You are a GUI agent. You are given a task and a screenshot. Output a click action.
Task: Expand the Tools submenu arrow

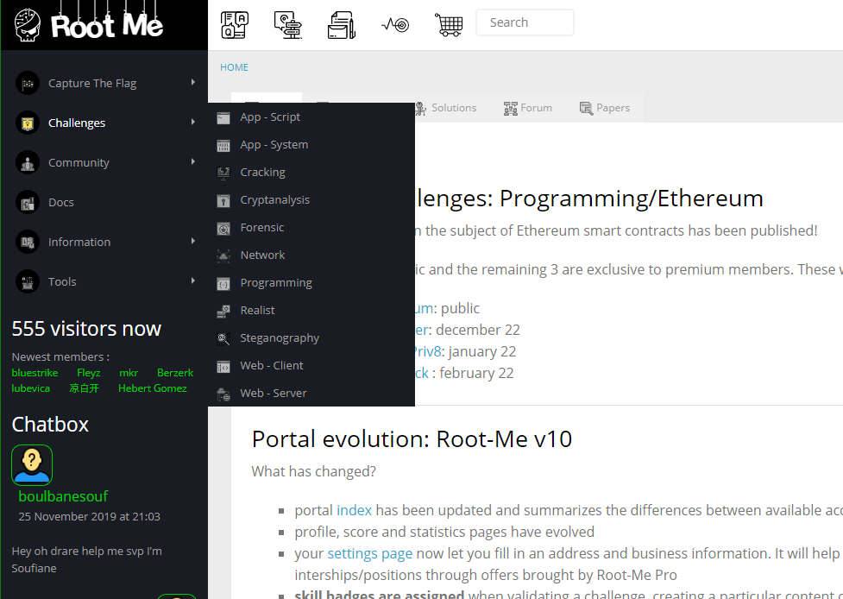click(193, 281)
